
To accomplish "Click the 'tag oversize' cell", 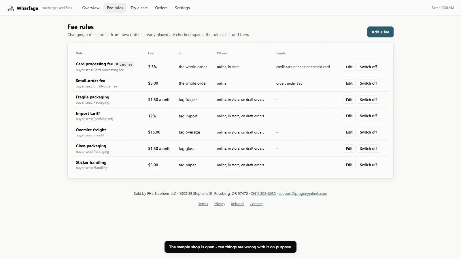I will click(x=189, y=132).
